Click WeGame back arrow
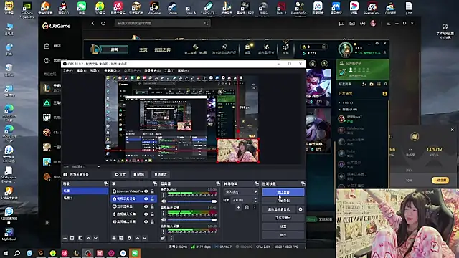This screenshot has height=258, width=459. [93, 23]
